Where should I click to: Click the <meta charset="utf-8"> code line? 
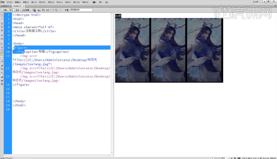[x=33, y=27]
